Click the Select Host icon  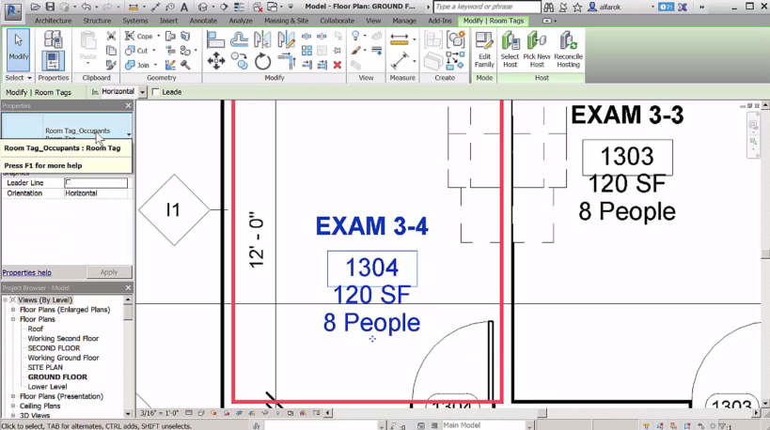pyautogui.click(x=510, y=50)
